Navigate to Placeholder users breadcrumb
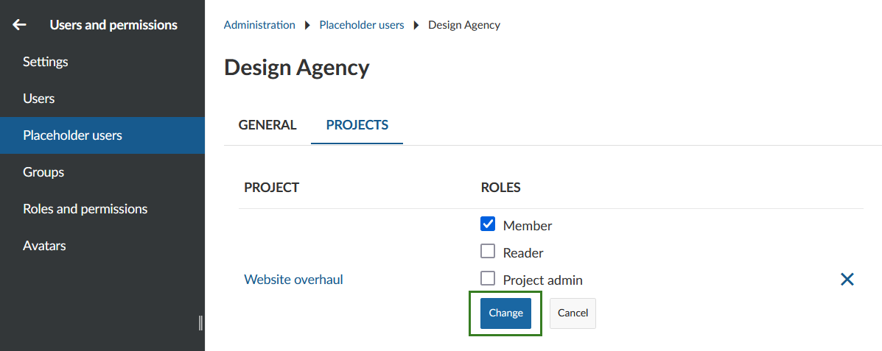Screen dimensions: 882x351 click(x=362, y=25)
